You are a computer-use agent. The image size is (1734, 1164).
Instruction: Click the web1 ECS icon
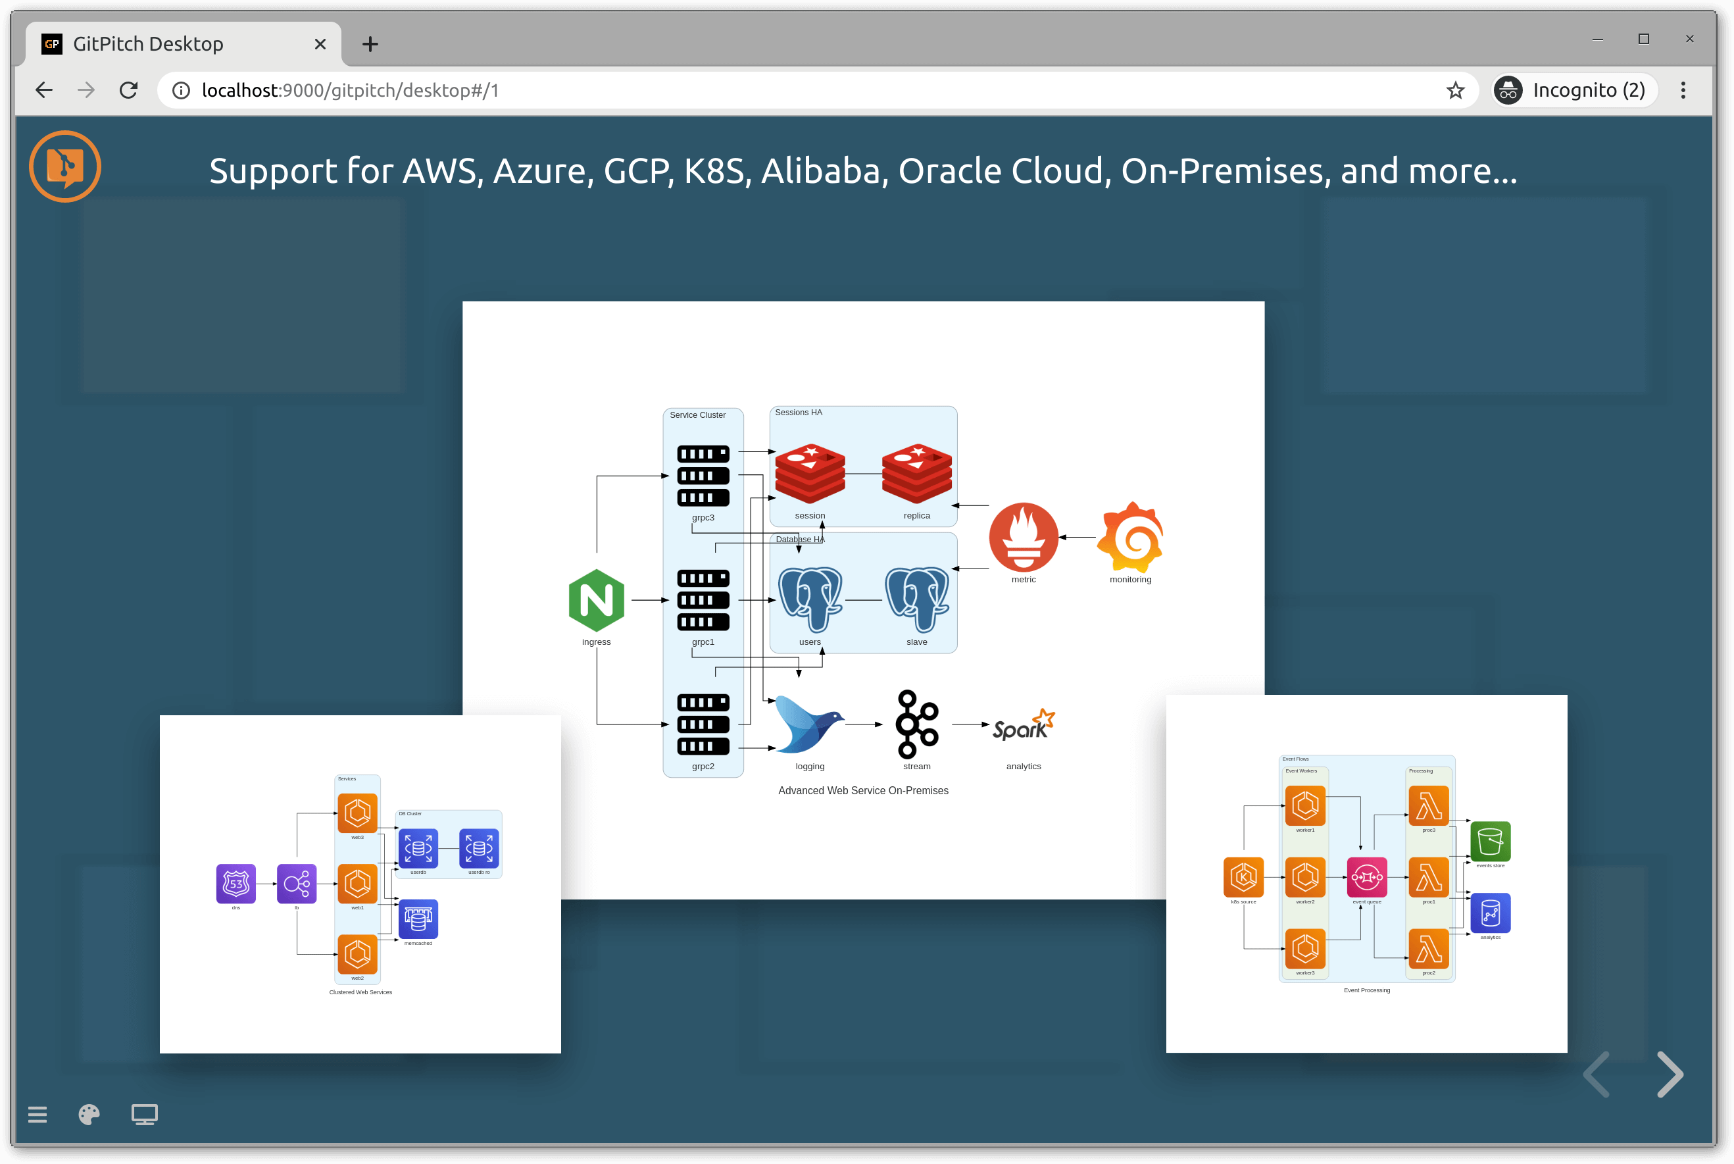pyautogui.click(x=358, y=884)
